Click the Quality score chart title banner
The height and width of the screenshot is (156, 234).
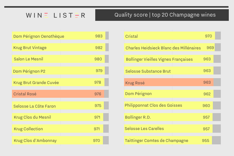click(162, 15)
